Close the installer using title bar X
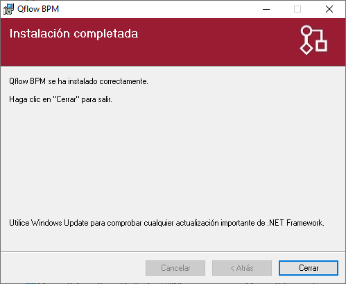The width and height of the screenshot is (346, 284). pos(329,9)
